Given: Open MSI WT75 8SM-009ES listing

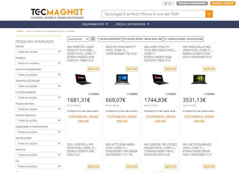Looking at the screenshot, I should coord(122,149).
